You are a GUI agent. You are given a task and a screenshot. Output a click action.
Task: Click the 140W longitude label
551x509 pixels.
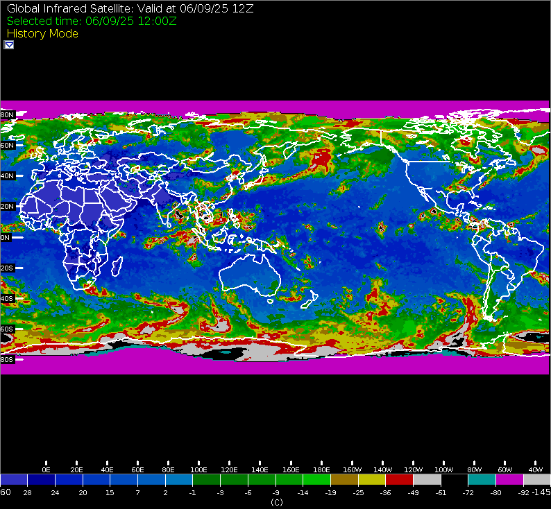(382, 469)
